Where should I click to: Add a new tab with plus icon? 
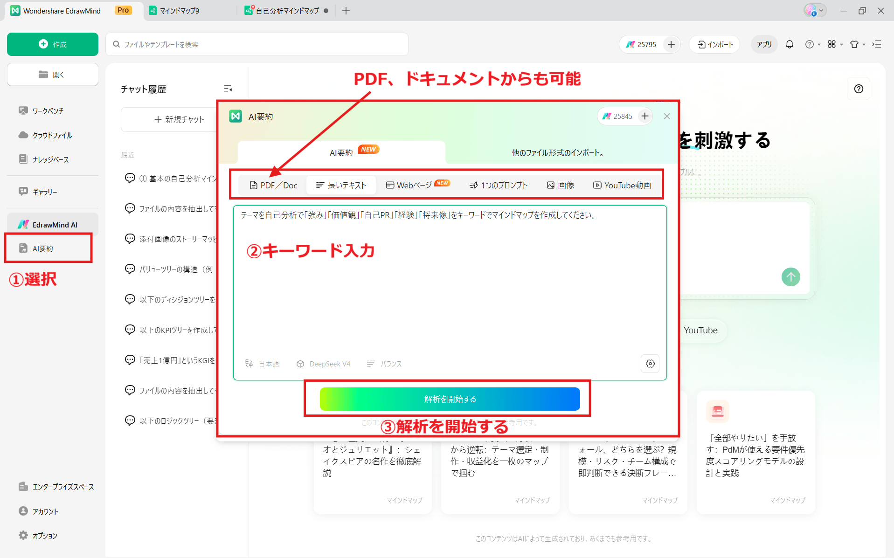346,10
